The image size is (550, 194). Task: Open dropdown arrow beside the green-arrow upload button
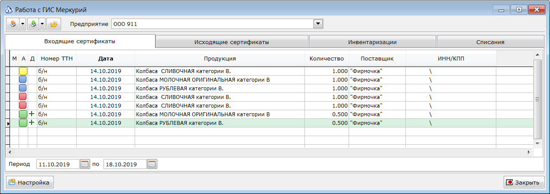click(x=42, y=24)
